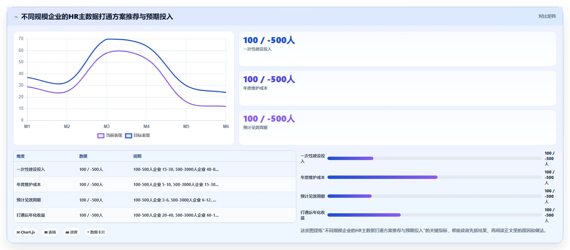The width and height of the screenshot is (570, 250).
Task: Click the 对比矩阵 label at top right
Action: [x=547, y=16]
